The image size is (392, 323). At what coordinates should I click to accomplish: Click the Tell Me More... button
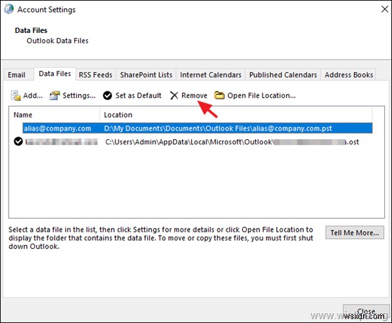click(355, 232)
